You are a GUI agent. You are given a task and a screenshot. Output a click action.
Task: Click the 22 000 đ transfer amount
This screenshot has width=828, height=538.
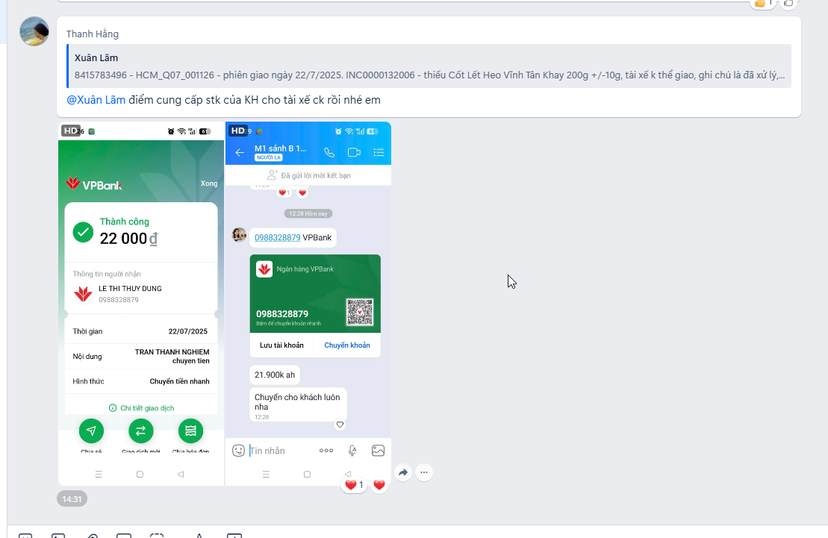128,239
